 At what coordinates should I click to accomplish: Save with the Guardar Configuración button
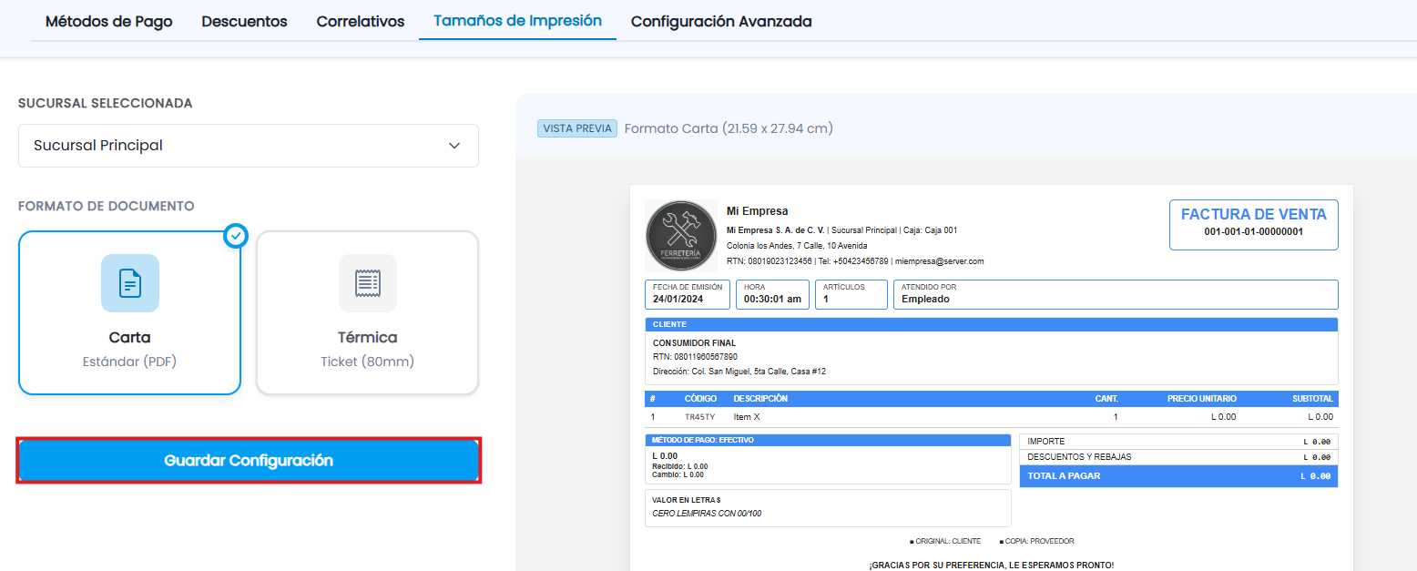tap(249, 460)
